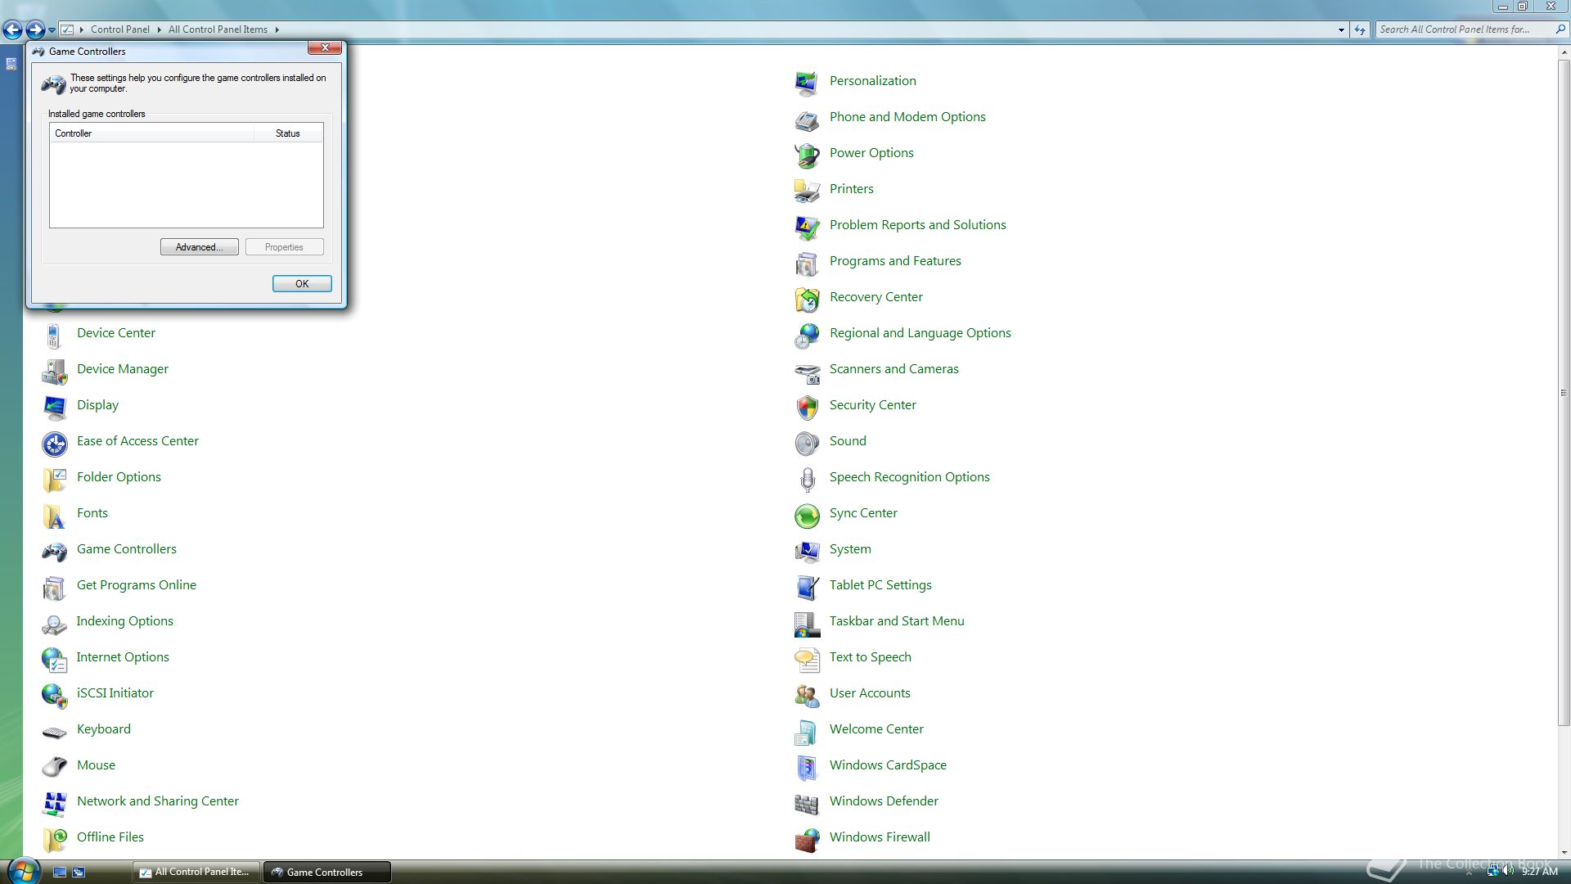Open the Network and Sharing Center icon
This screenshot has width=1571, height=884.
coord(54,802)
